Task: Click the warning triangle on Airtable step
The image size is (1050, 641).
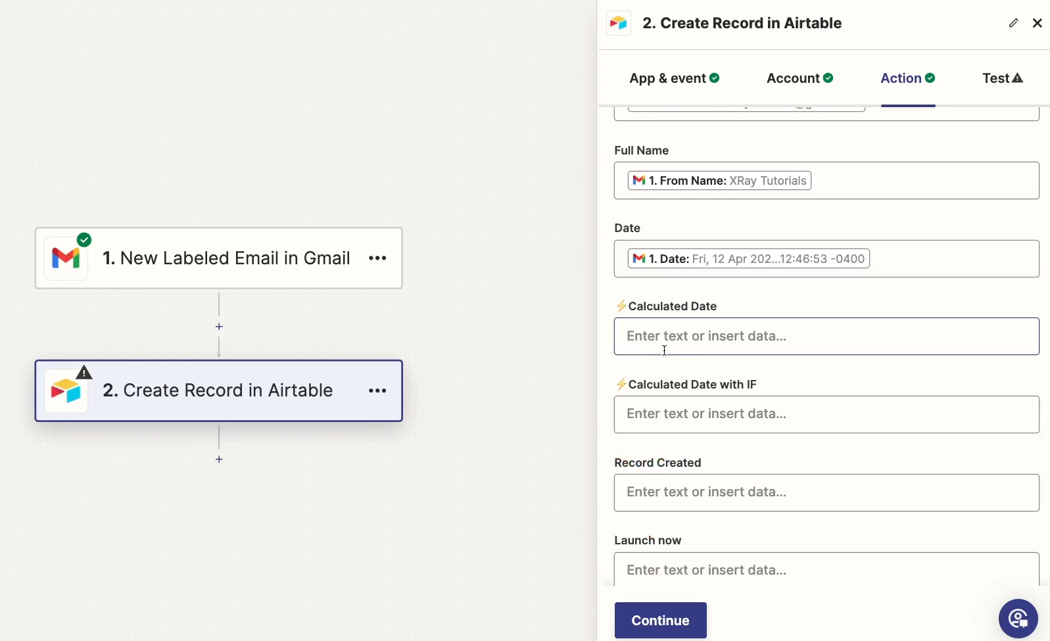Action: point(84,373)
